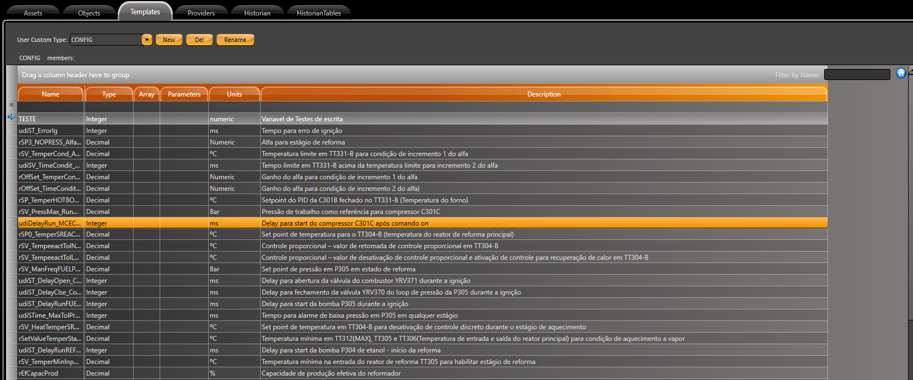Click the blue arrow row indicator
The height and width of the screenshot is (380, 913).
(x=12, y=117)
